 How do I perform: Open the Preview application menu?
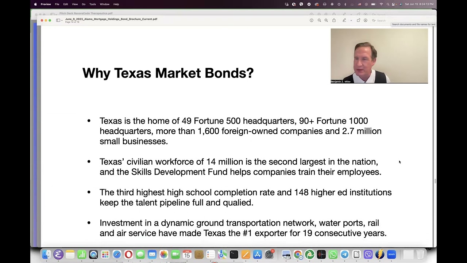coord(46,4)
